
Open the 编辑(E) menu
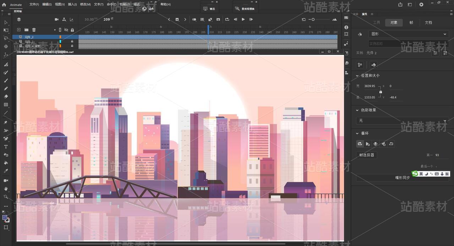47,5
